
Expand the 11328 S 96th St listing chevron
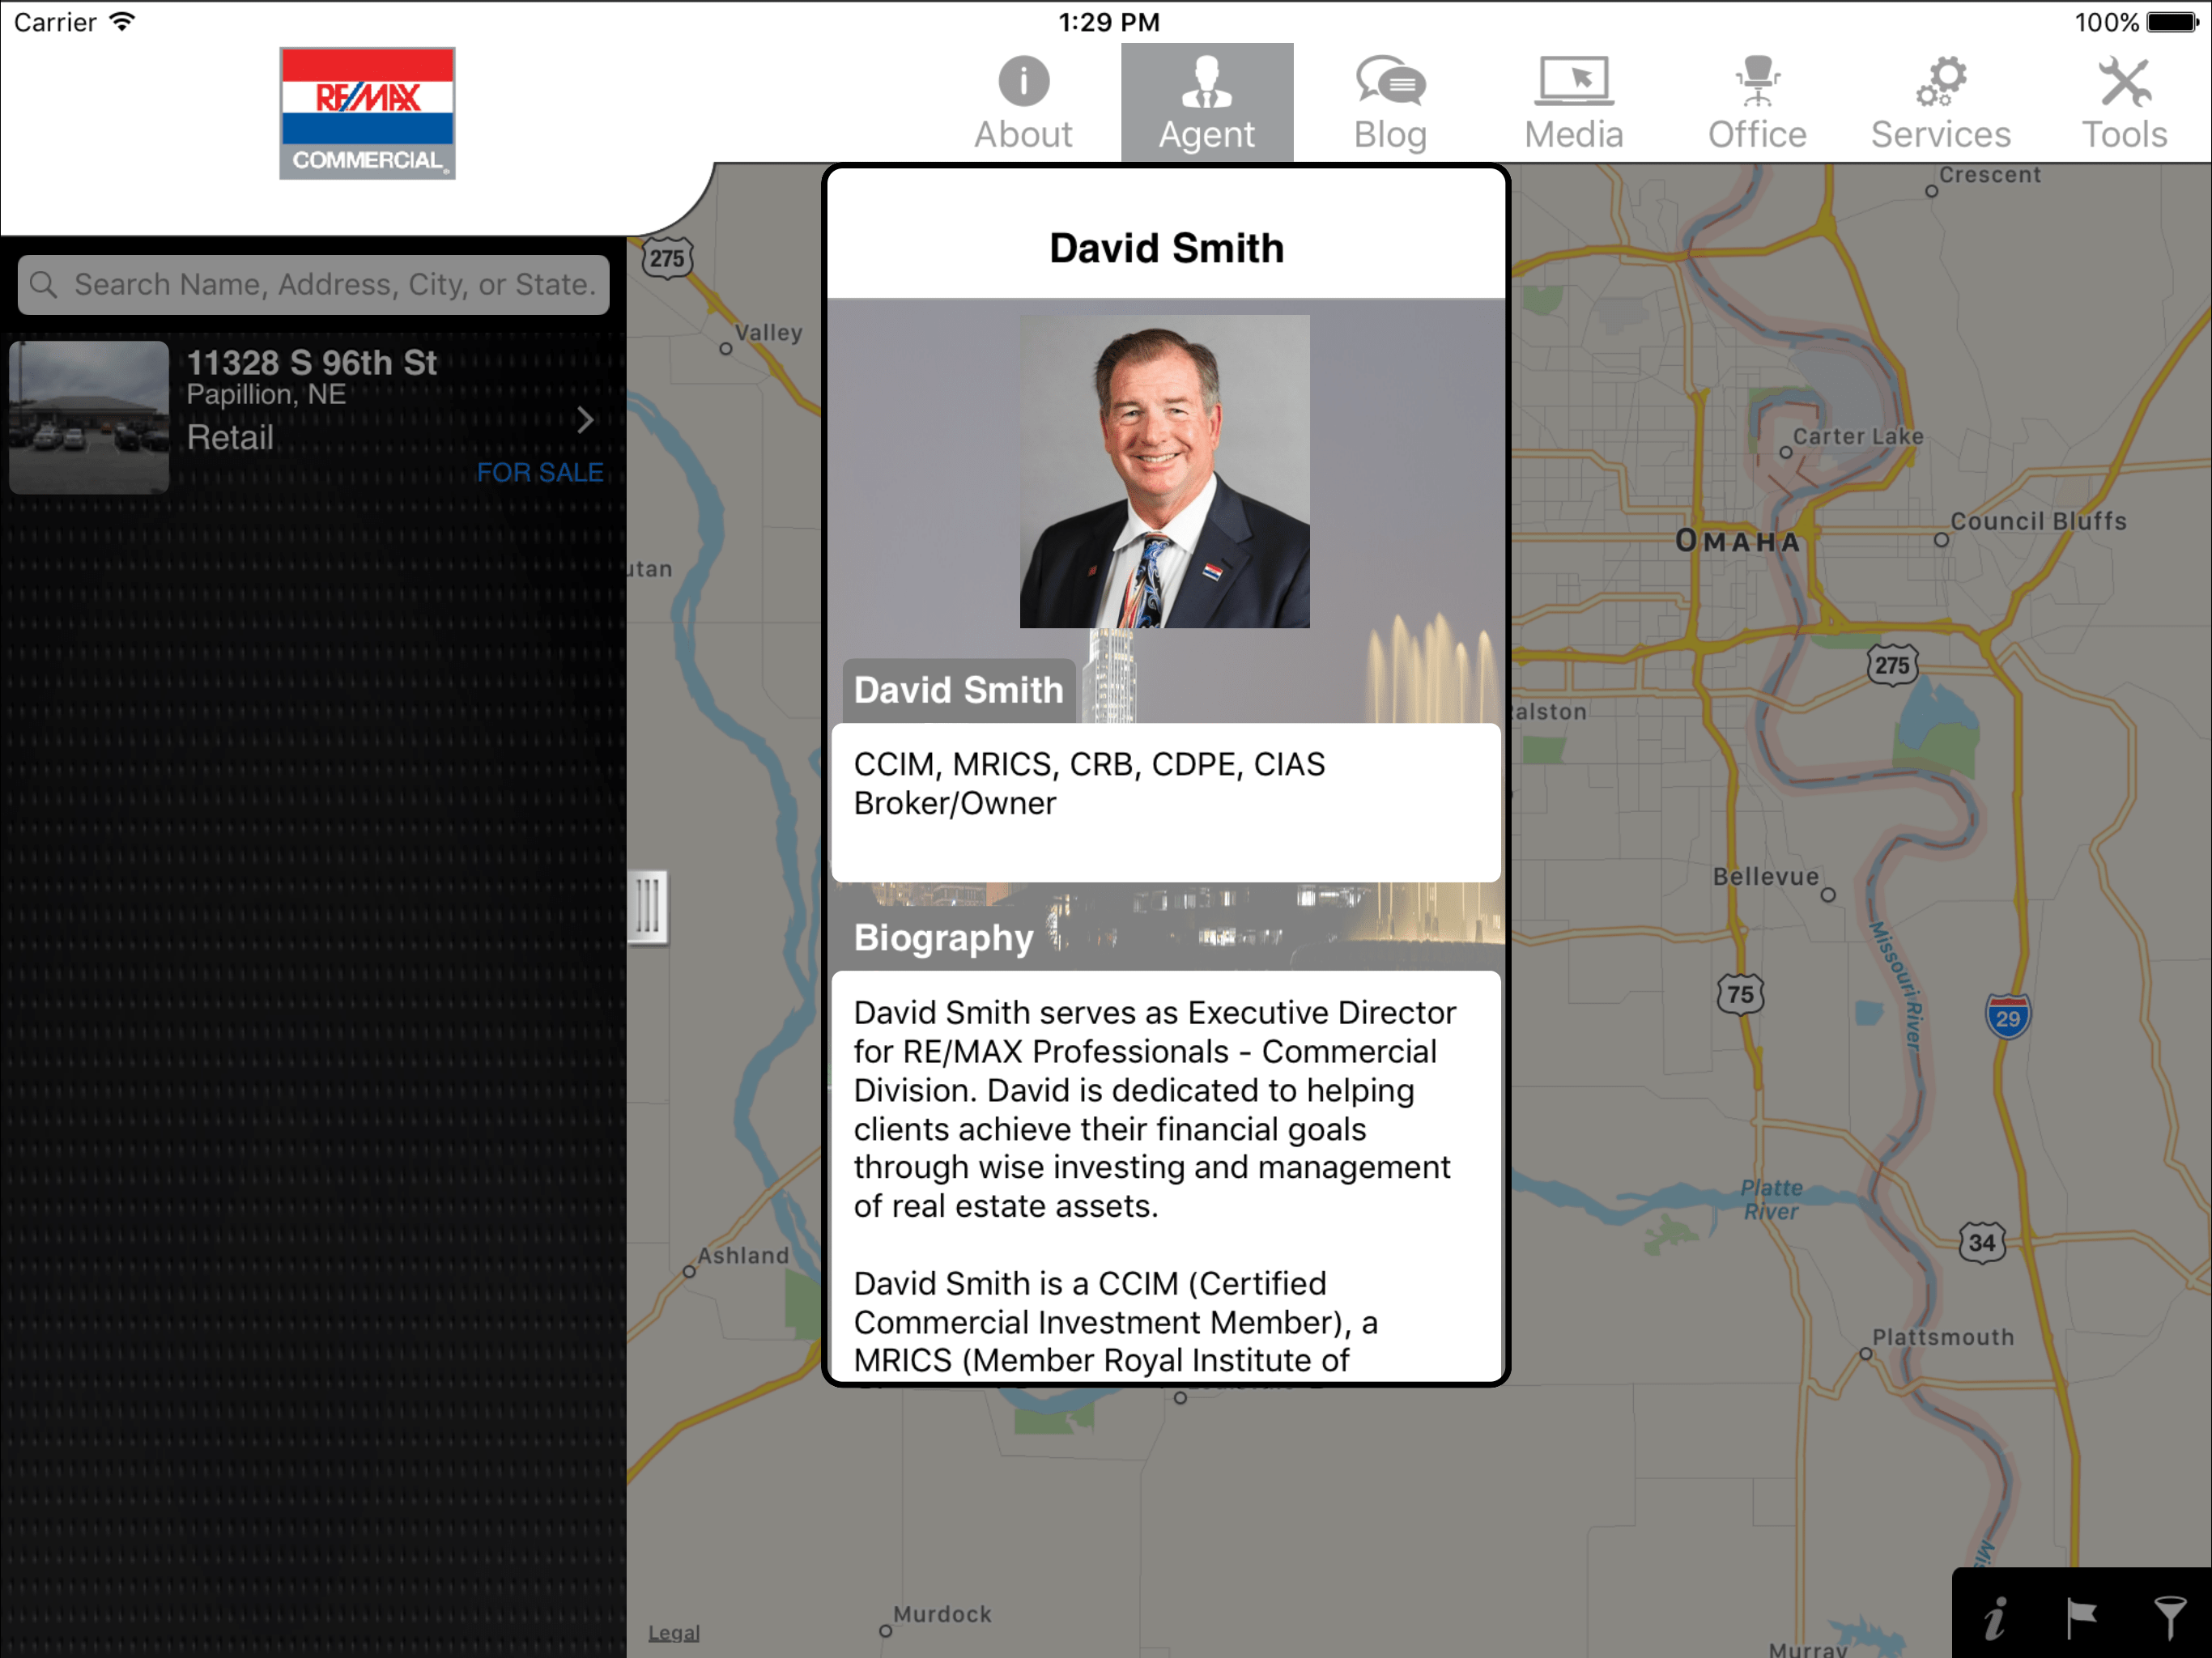[x=586, y=420]
